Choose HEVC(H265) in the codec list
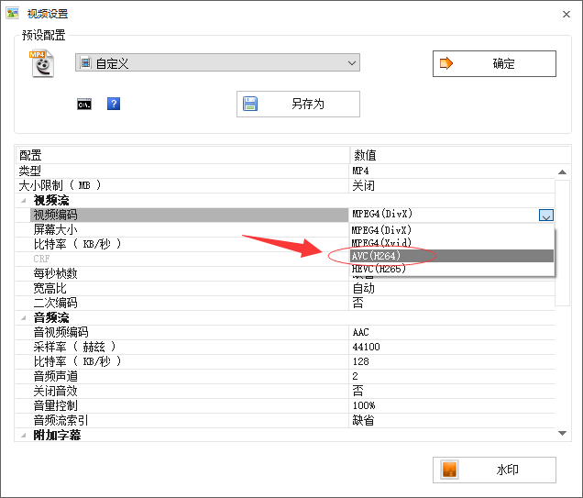The width and height of the screenshot is (583, 498). (x=440, y=269)
